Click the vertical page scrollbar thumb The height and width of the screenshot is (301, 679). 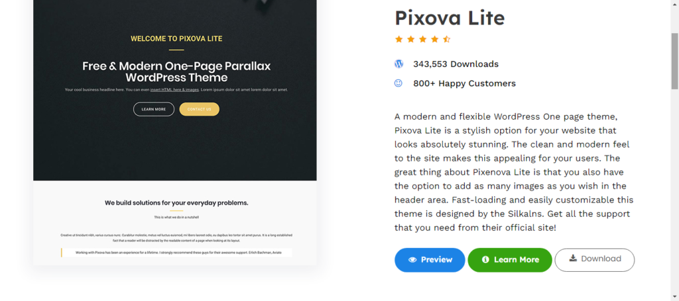click(674, 62)
